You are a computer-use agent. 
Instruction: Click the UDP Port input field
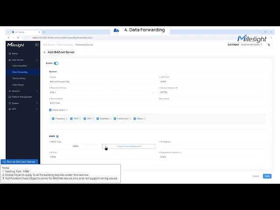212,82
